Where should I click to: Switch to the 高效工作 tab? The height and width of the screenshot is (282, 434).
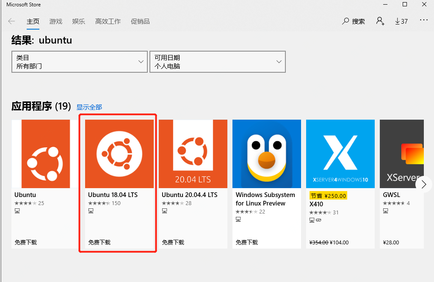(x=108, y=22)
